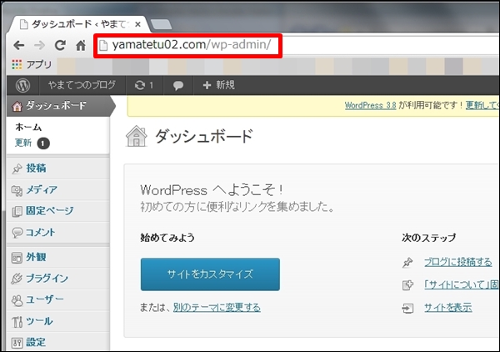Select the ダッシュボード browser tab
The height and width of the screenshot is (352, 500).
point(78,24)
